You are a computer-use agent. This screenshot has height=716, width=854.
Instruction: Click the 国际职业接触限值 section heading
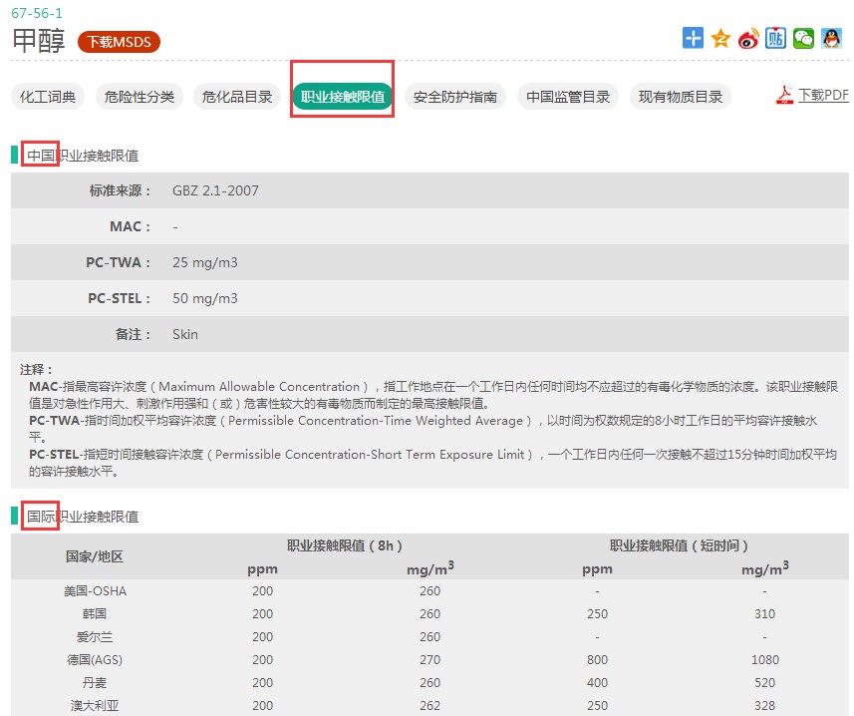coord(83,517)
